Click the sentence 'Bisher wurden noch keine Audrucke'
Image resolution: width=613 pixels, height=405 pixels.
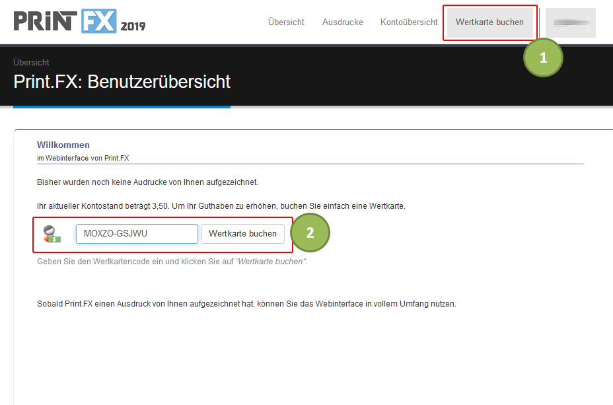click(147, 182)
